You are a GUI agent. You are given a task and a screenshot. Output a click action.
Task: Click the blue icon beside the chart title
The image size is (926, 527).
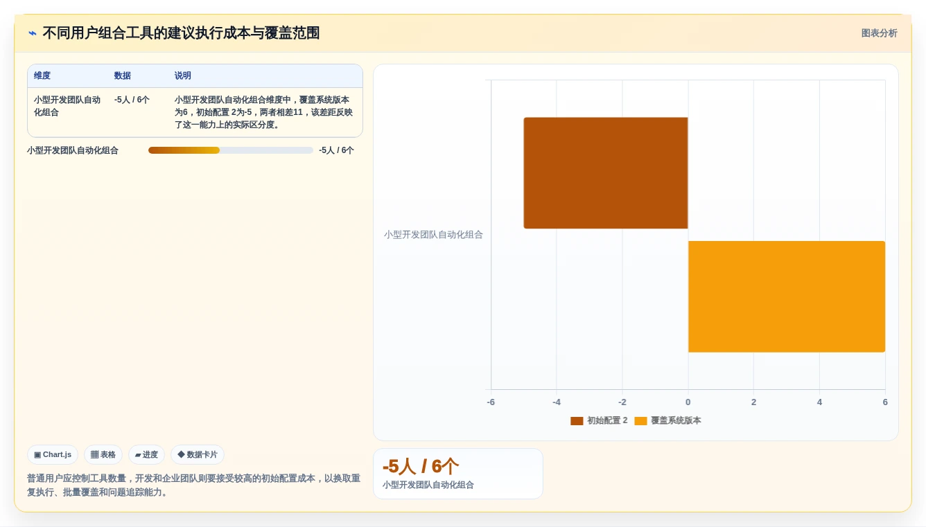[x=33, y=33]
